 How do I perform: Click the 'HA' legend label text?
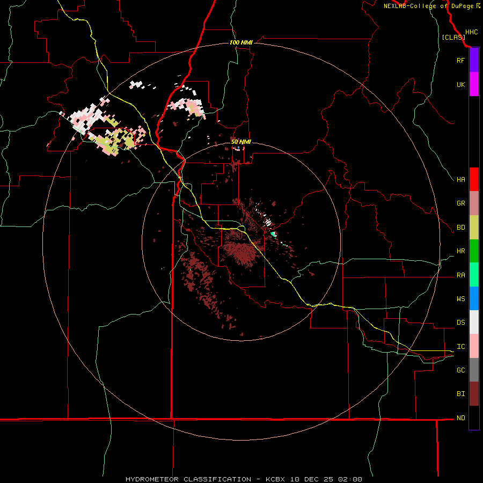click(x=460, y=180)
